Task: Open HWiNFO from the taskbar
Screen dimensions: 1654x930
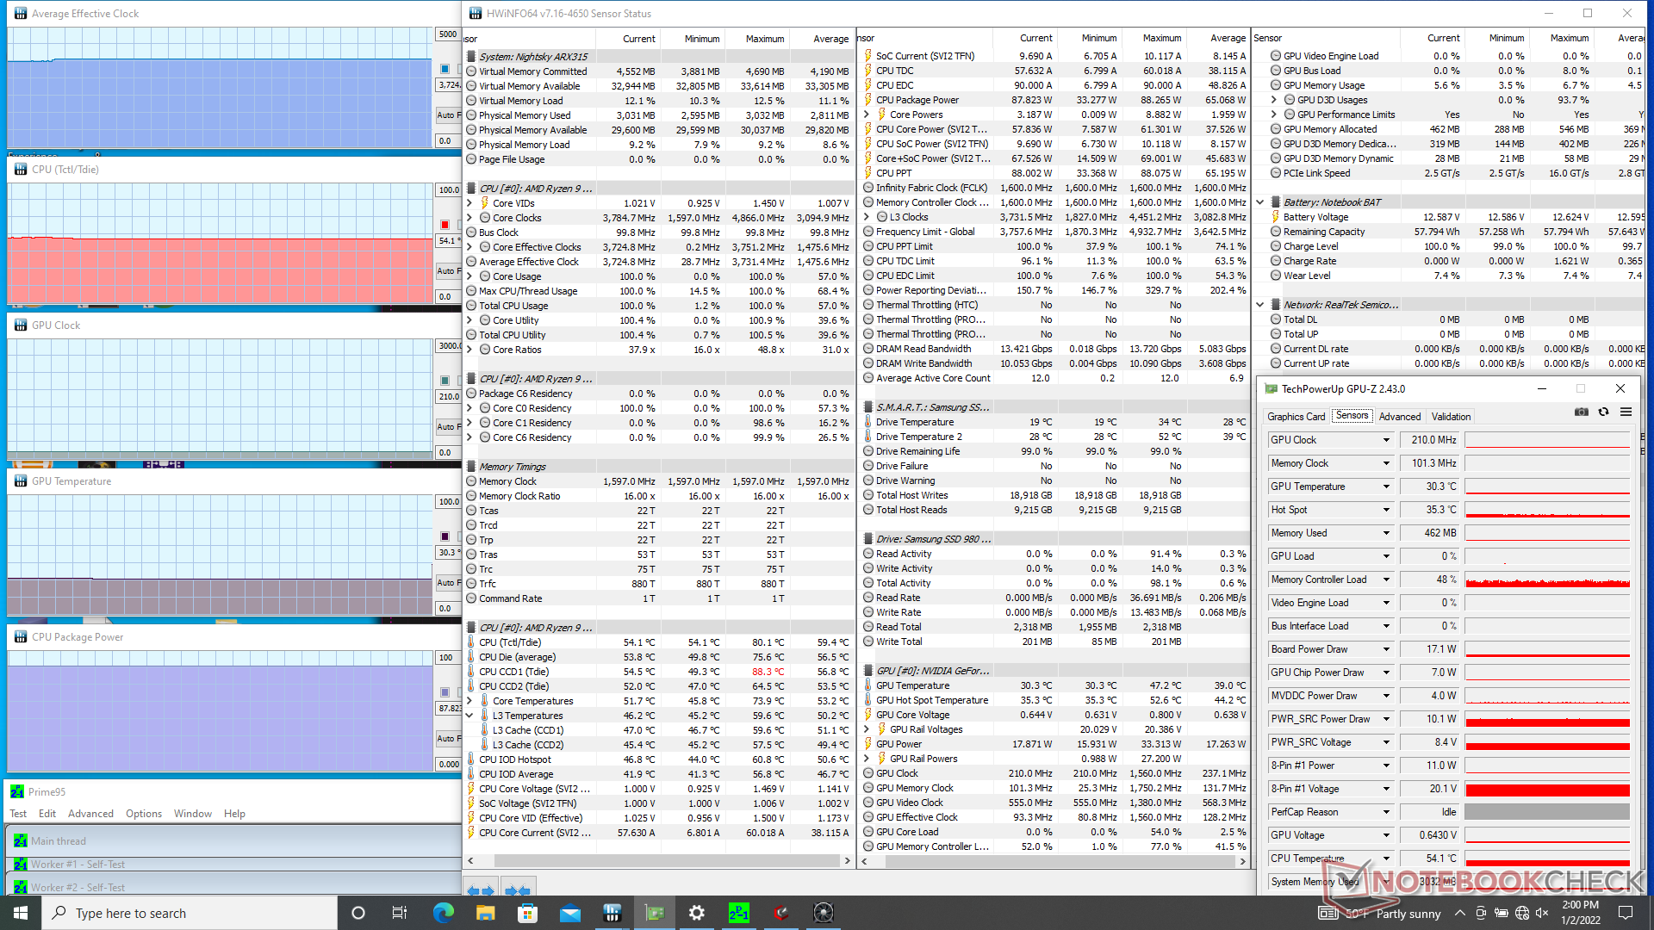Action: [x=612, y=913]
